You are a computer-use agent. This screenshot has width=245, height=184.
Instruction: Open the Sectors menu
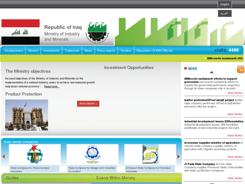click(33, 51)
